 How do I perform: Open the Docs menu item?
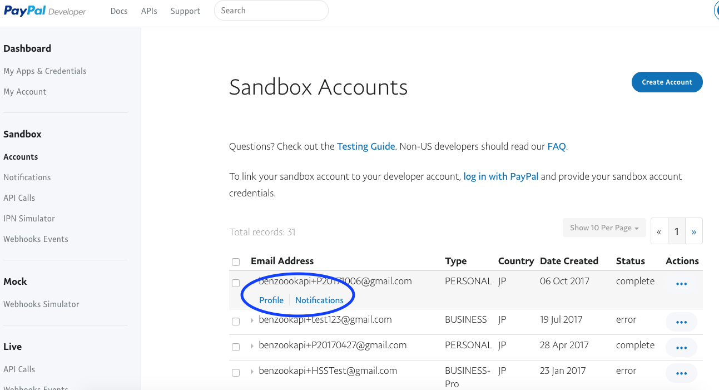click(119, 11)
